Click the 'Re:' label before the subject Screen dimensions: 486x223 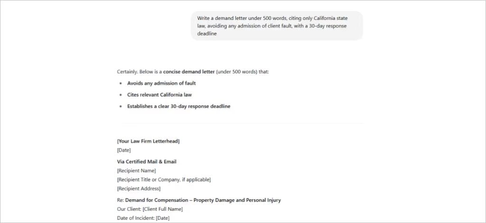[x=120, y=200]
